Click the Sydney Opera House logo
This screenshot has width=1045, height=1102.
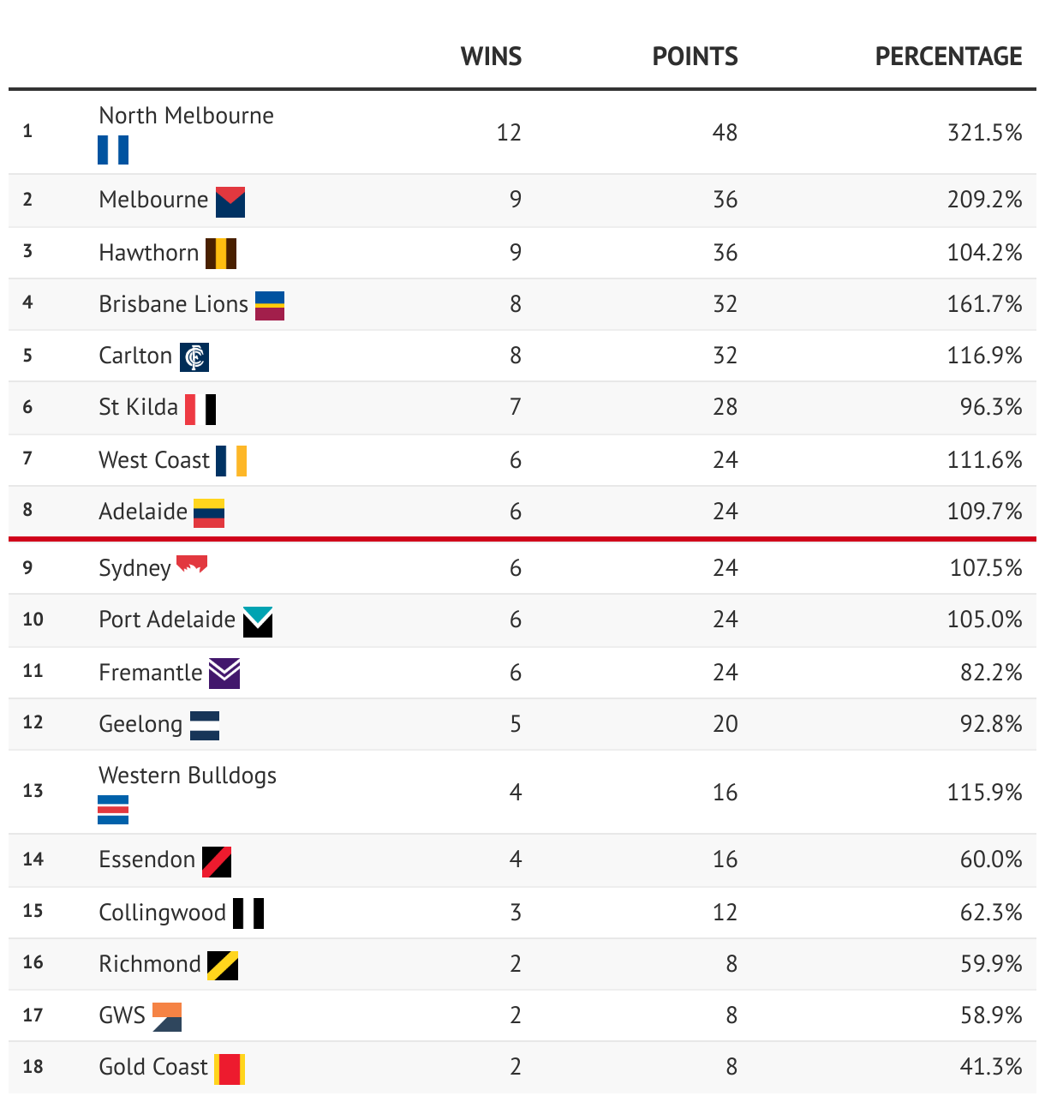[x=192, y=565]
